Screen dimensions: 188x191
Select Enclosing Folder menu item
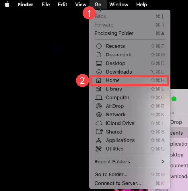tap(130, 33)
